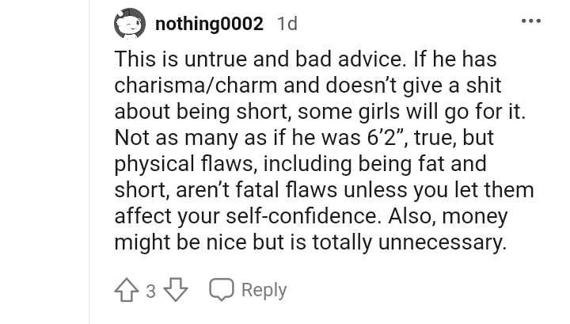Downvote the comment by nothing0002
The height and width of the screenshot is (324, 570).
(174, 291)
